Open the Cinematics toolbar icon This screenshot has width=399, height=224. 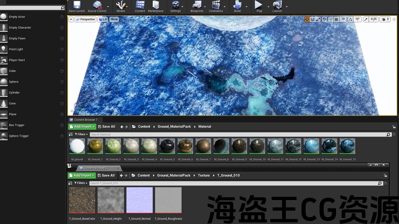216,5
